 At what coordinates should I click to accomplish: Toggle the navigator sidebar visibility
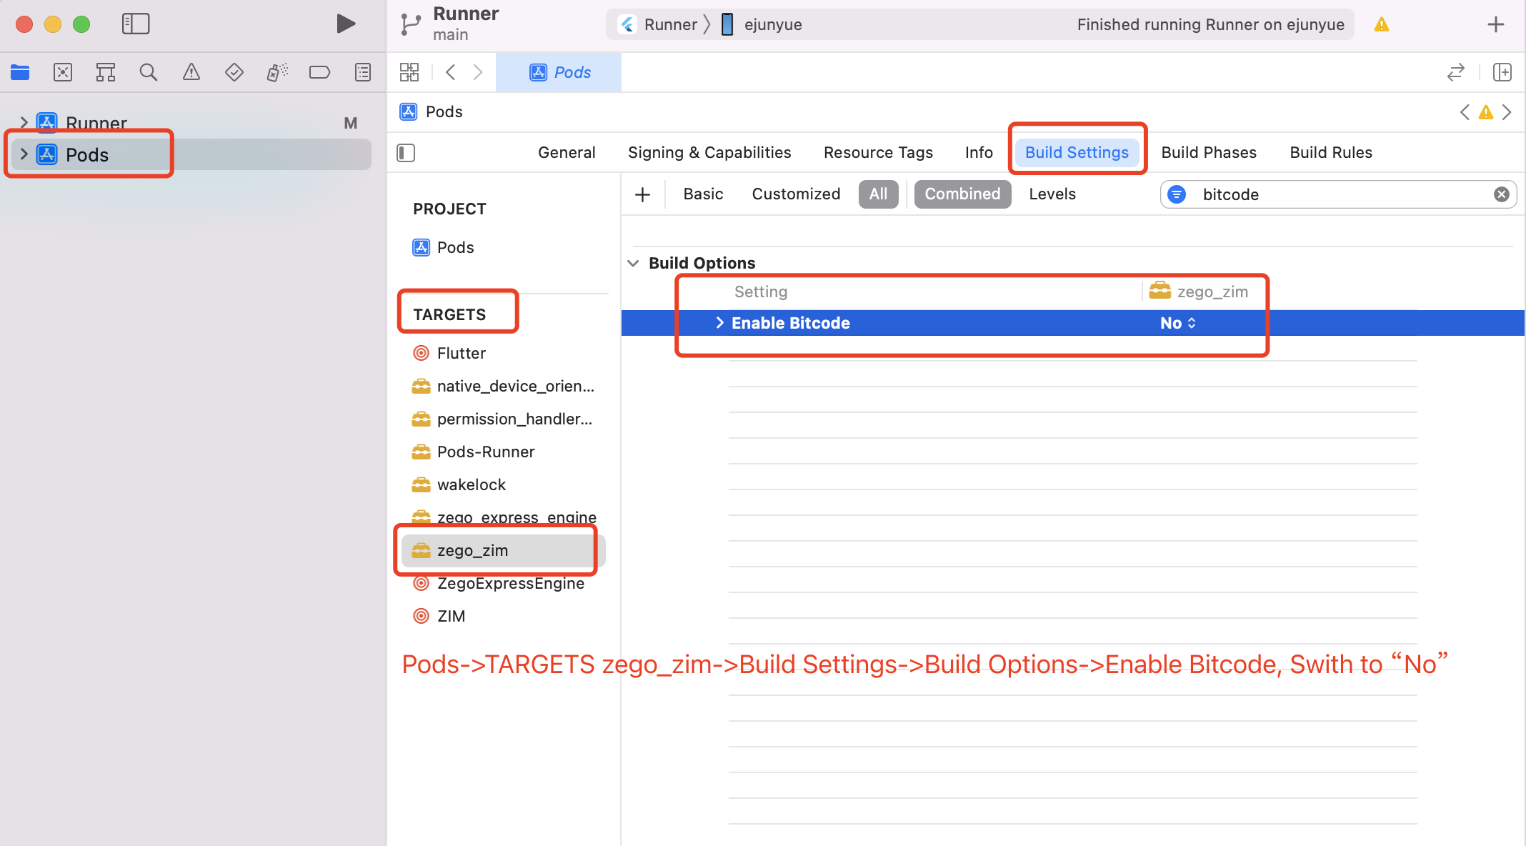pos(136,24)
